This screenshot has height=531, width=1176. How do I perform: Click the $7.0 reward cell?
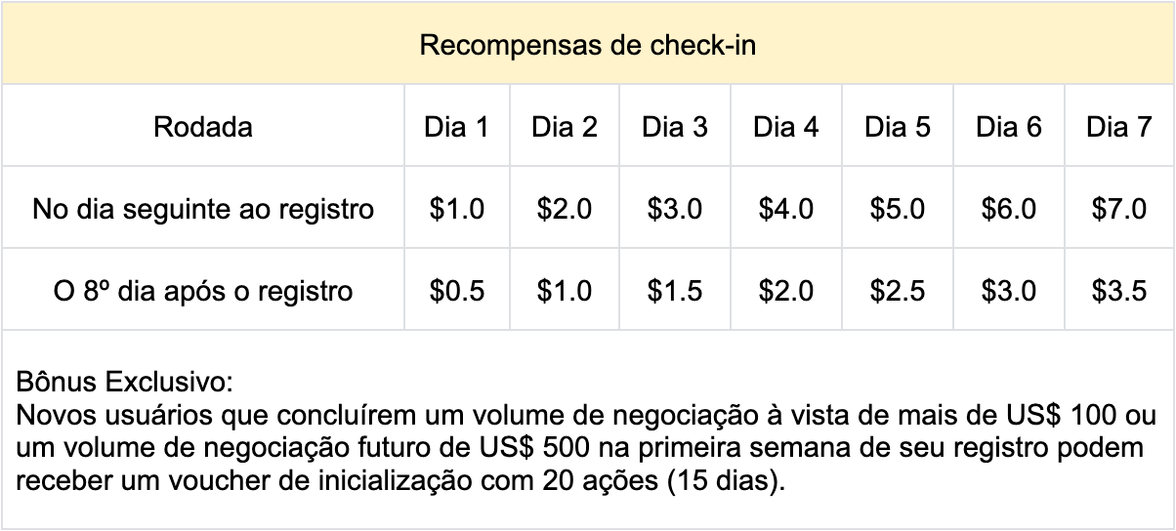pyautogui.click(x=1119, y=209)
